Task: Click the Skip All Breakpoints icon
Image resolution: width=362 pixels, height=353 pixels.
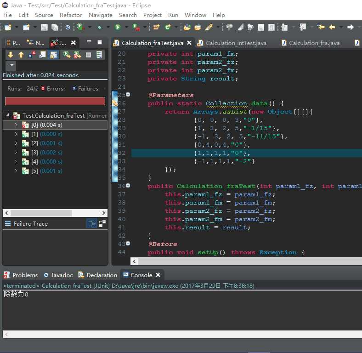Action: point(68,27)
